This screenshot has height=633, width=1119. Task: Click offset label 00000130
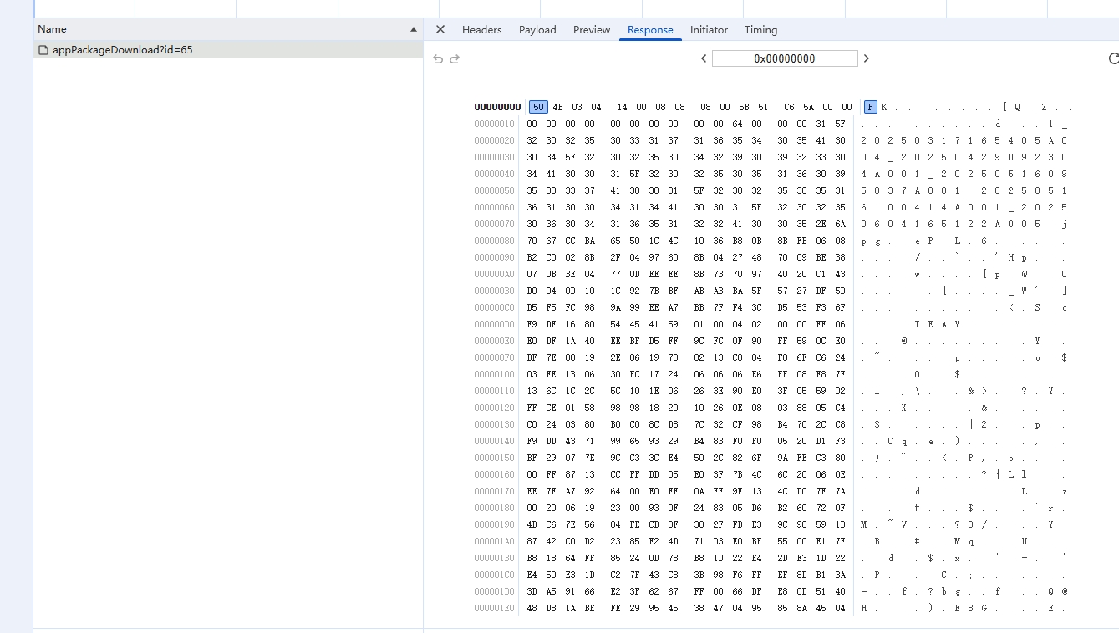pos(495,424)
